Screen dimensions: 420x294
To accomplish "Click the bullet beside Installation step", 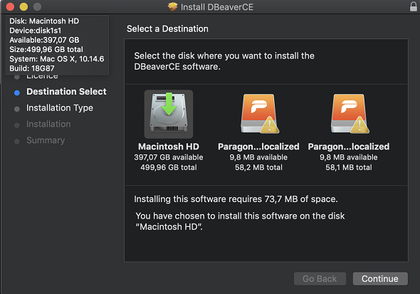I will tap(17, 125).
